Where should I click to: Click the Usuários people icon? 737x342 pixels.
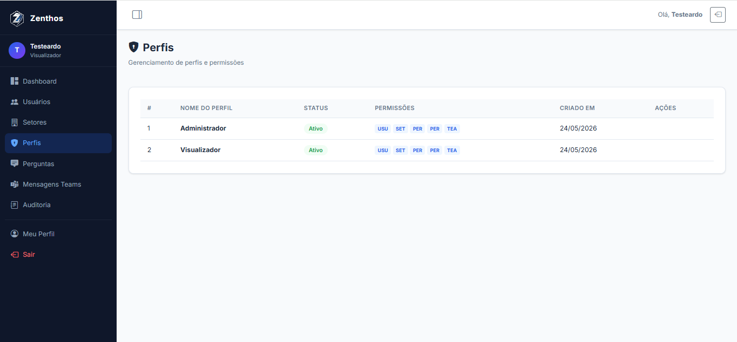(15, 102)
